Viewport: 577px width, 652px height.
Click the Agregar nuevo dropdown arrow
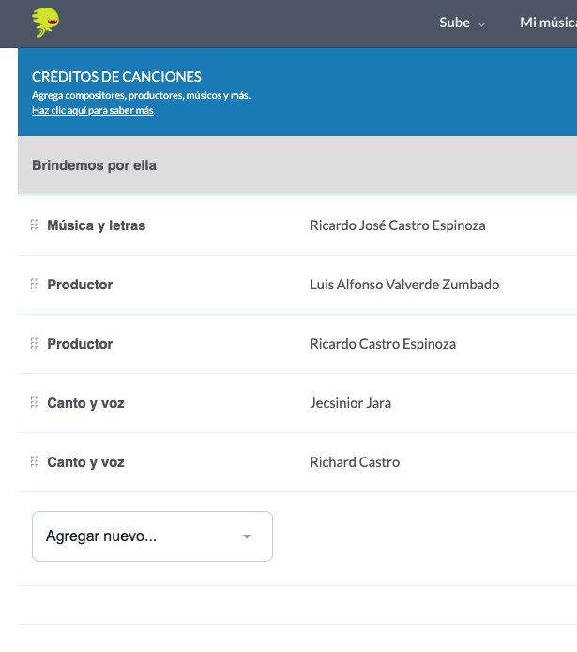pos(247,536)
